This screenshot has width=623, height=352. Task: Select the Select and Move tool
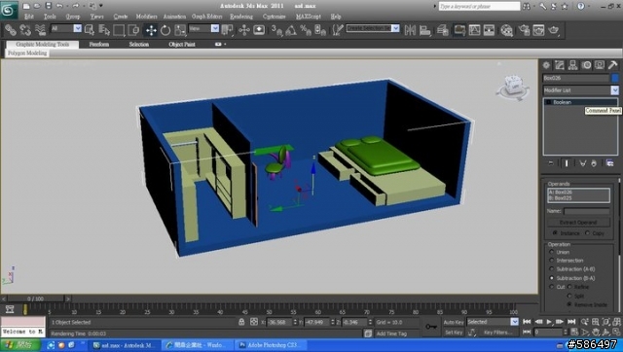(x=151, y=30)
